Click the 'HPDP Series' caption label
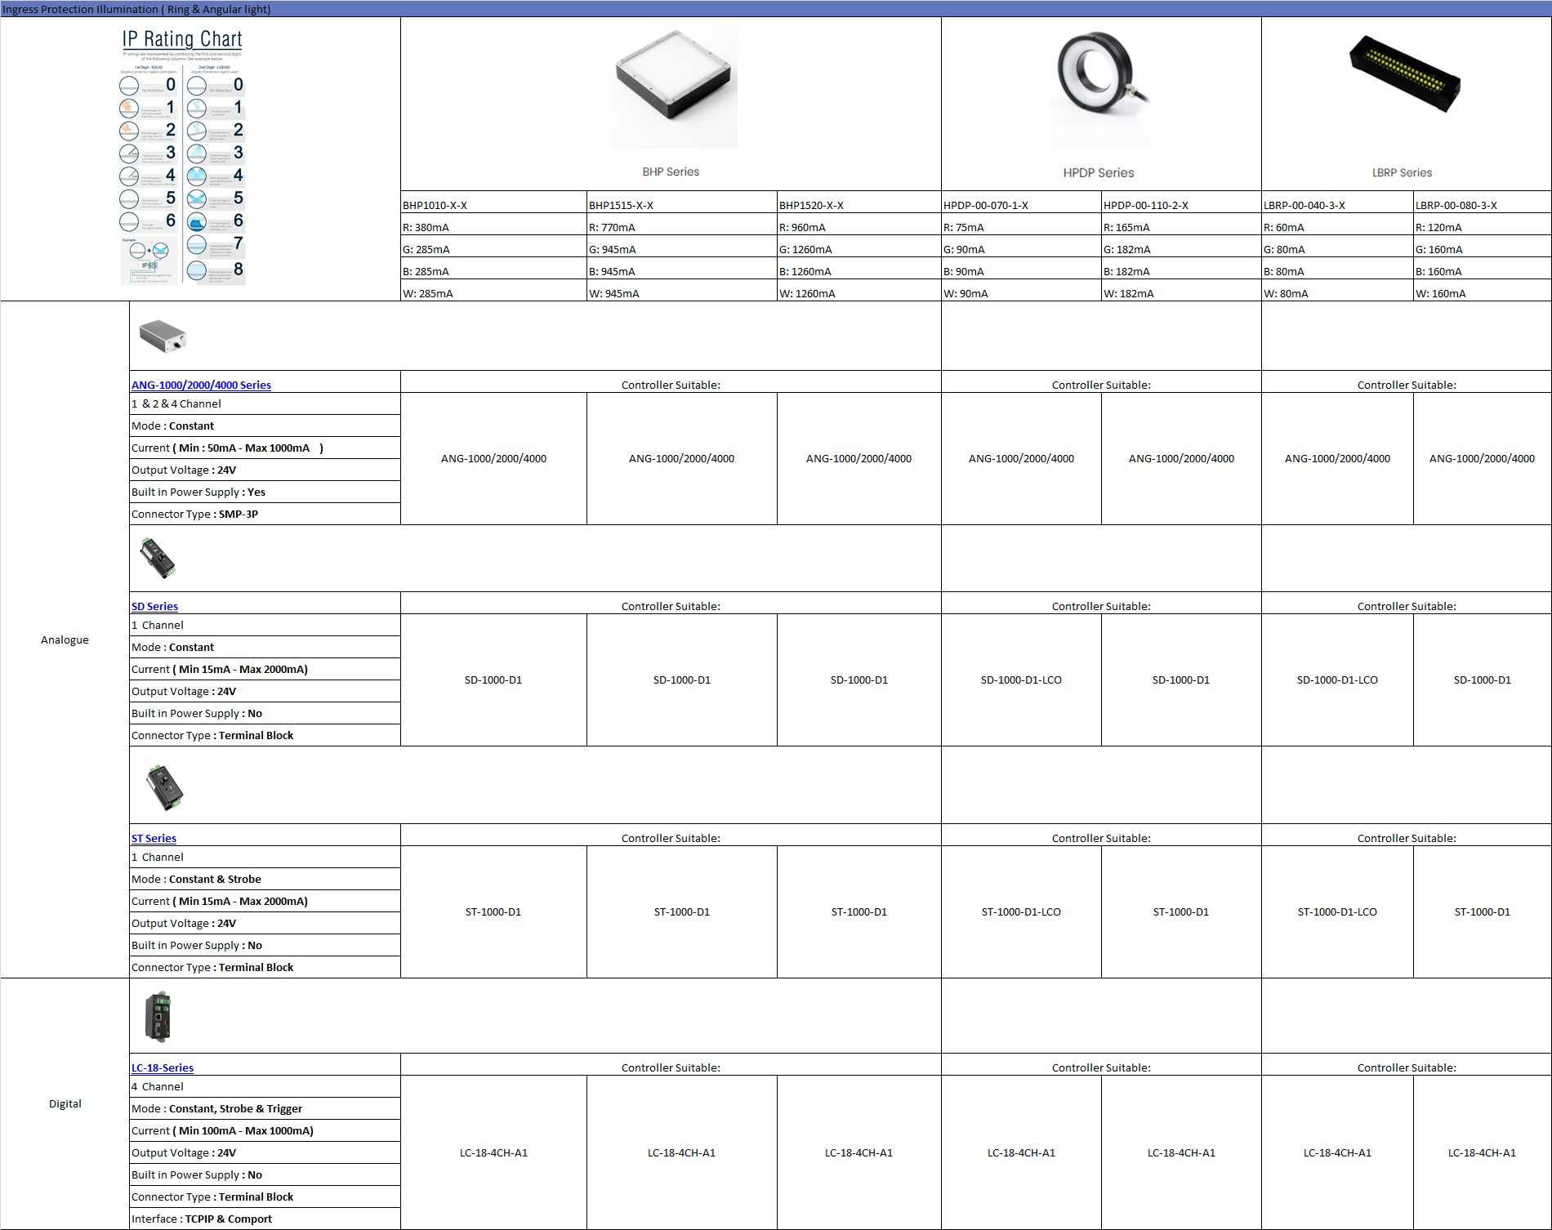Viewport: 1552px width, 1230px height. [x=1099, y=172]
